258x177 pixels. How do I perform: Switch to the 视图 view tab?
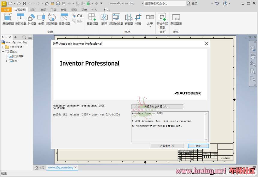[74, 10]
